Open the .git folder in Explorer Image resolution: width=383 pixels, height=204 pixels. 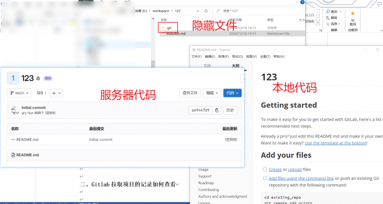[x=169, y=28]
